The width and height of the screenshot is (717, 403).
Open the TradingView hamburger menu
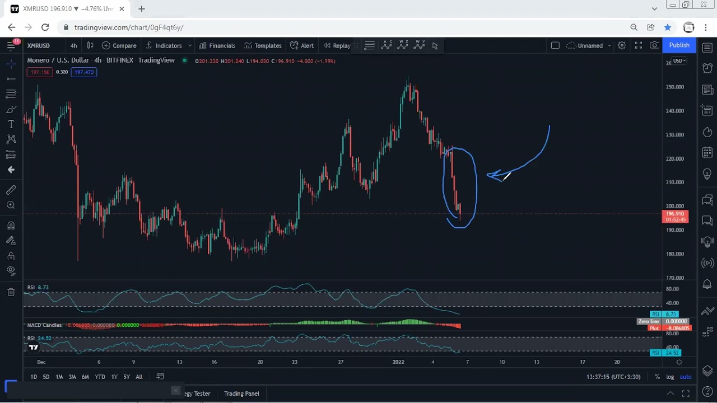11,45
